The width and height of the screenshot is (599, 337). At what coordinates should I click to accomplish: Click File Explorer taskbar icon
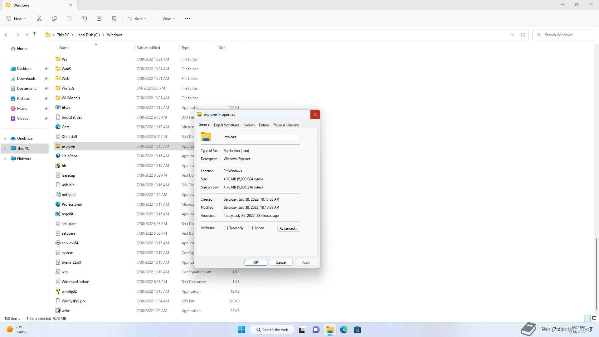click(x=330, y=330)
